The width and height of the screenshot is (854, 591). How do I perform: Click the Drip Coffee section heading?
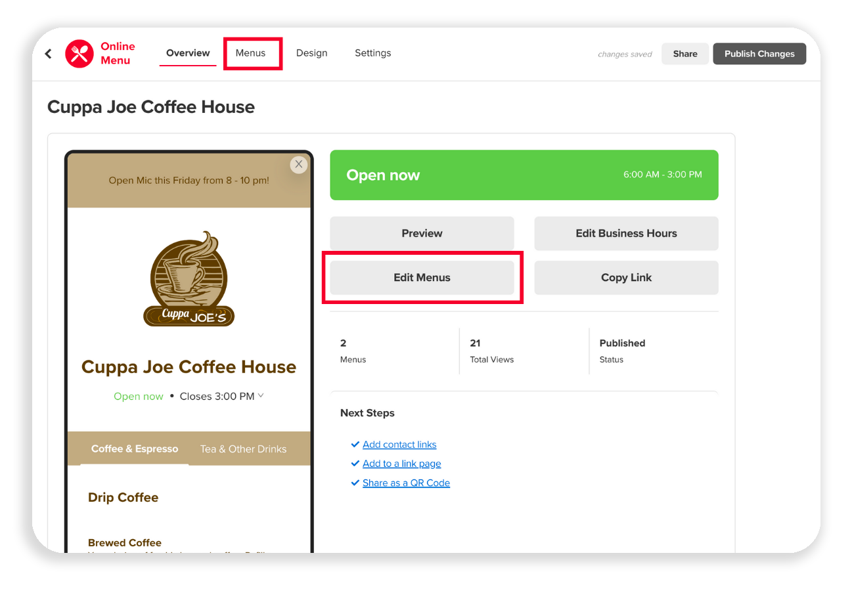(124, 498)
